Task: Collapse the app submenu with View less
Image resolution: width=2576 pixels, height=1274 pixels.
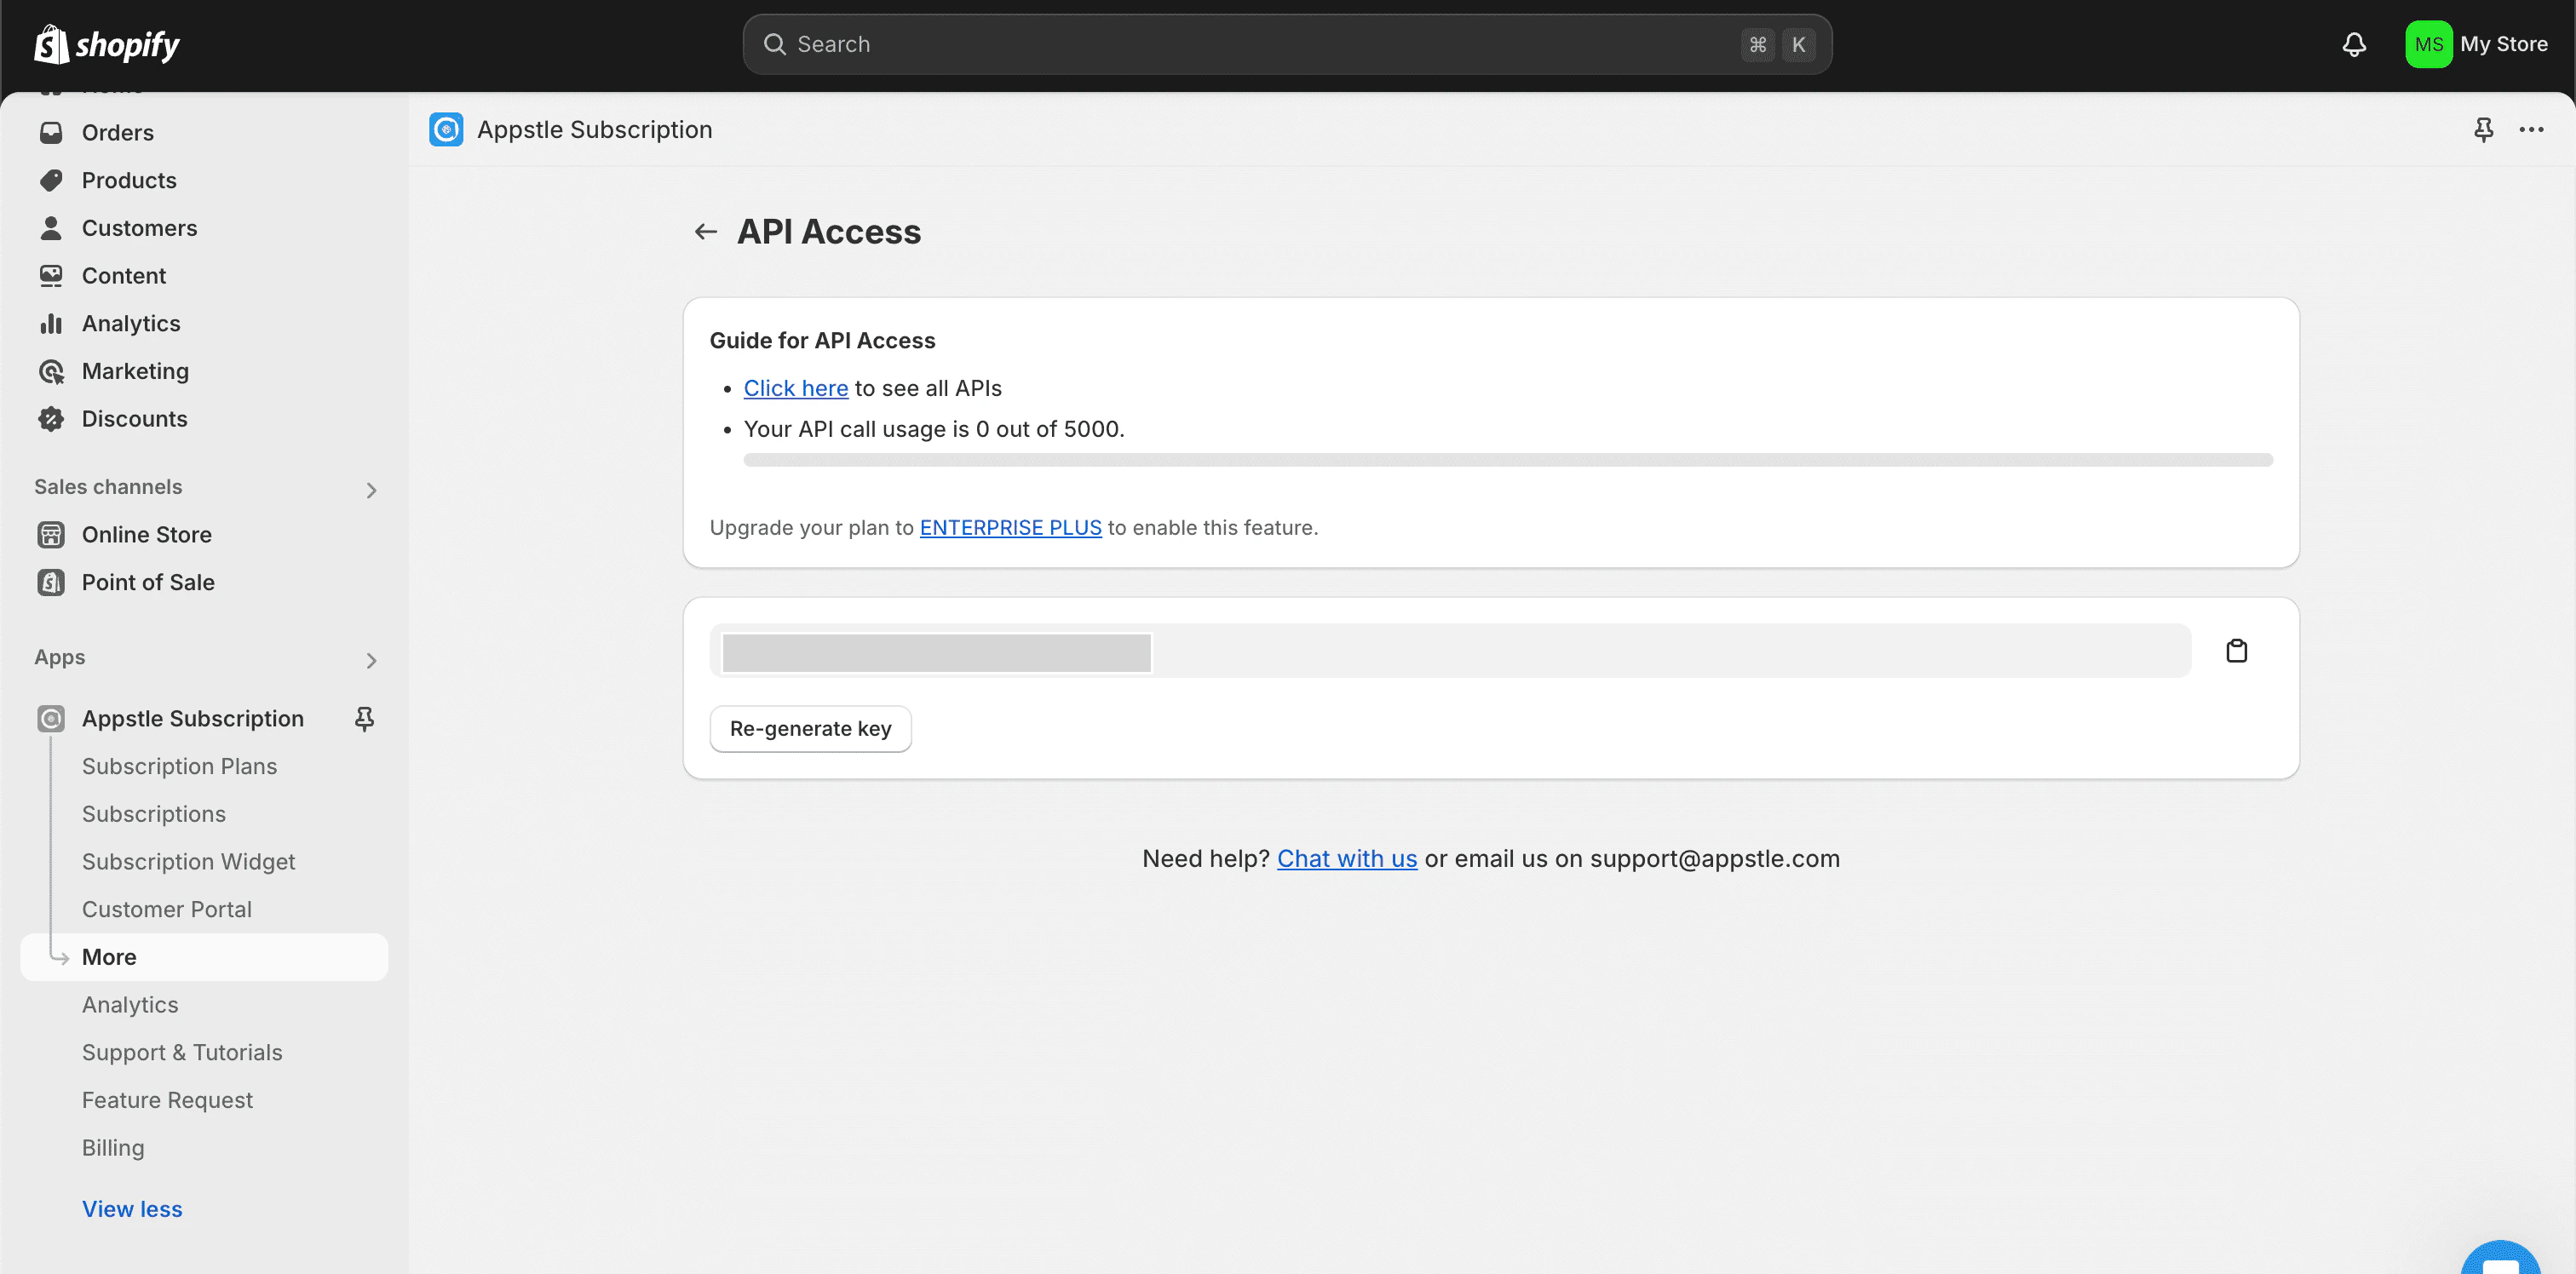Action: point(132,1209)
